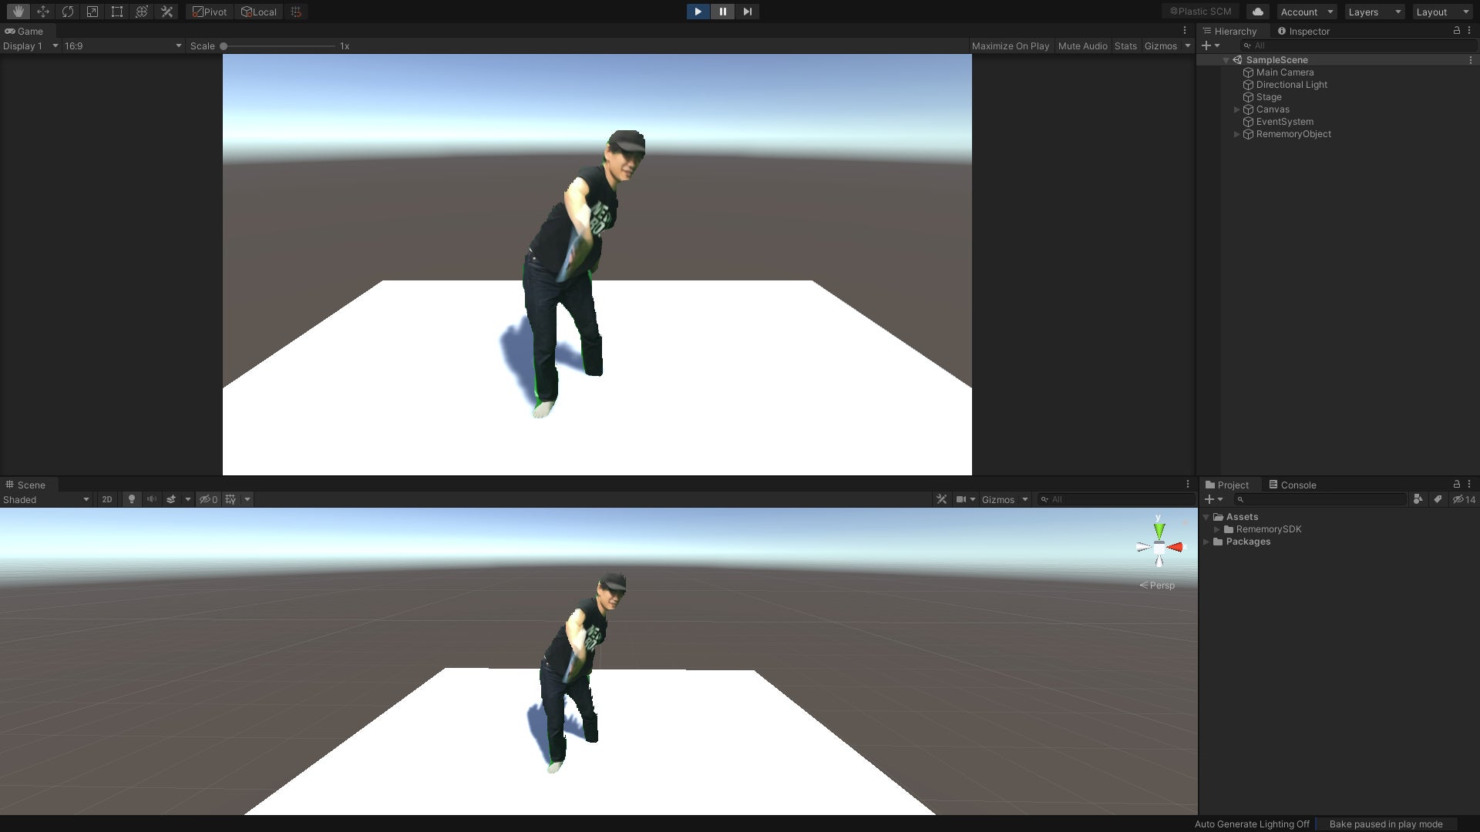Open the 16:9 aspect ratio dropdown
Screen dimensions: 1480x832
pos(123,46)
